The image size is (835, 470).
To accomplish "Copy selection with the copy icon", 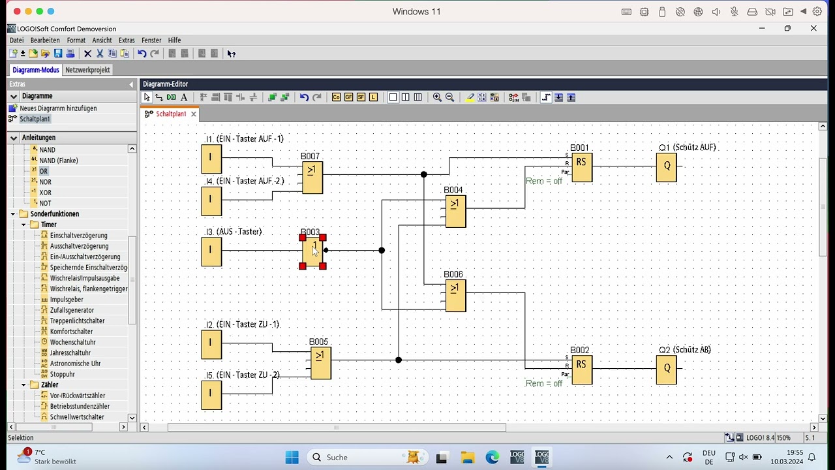I will coord(112,54).
